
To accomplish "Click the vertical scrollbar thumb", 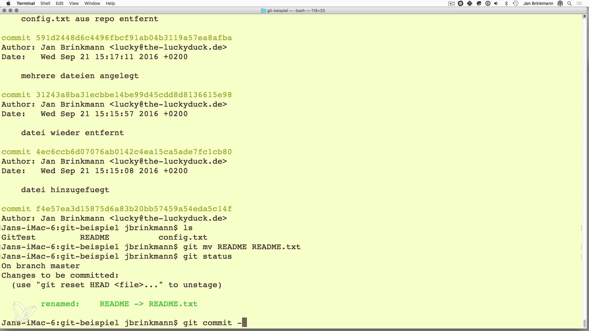I will click(584, 323).
